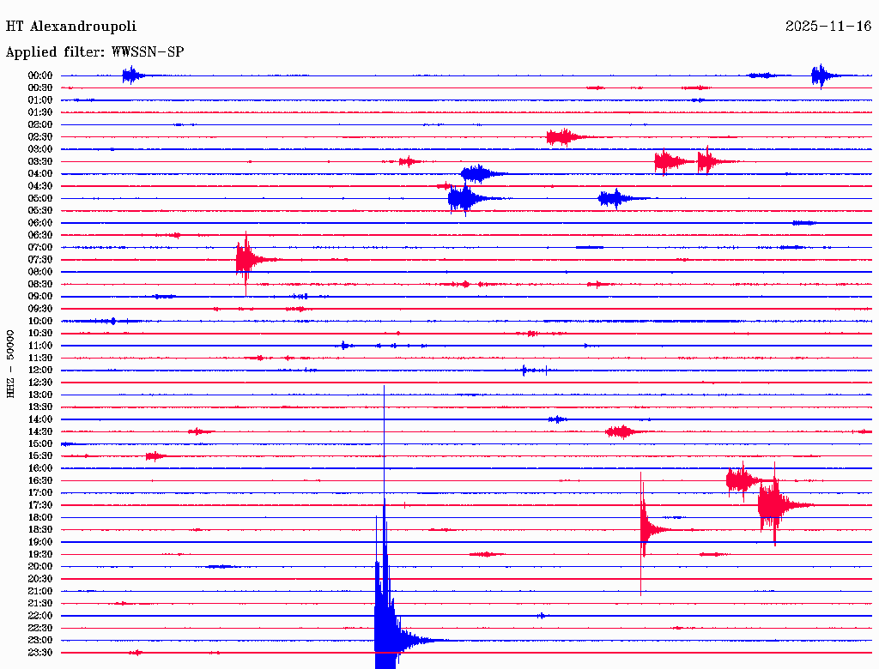Select the 10:30 time label
879x669 pixels.
[40, 334]
